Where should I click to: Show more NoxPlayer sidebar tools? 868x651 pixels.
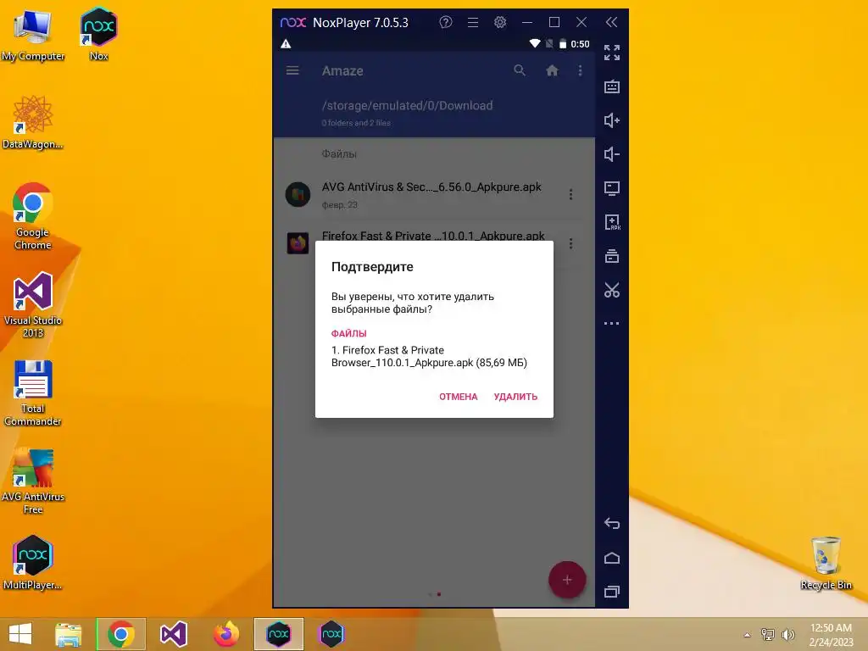click(612, 323)
